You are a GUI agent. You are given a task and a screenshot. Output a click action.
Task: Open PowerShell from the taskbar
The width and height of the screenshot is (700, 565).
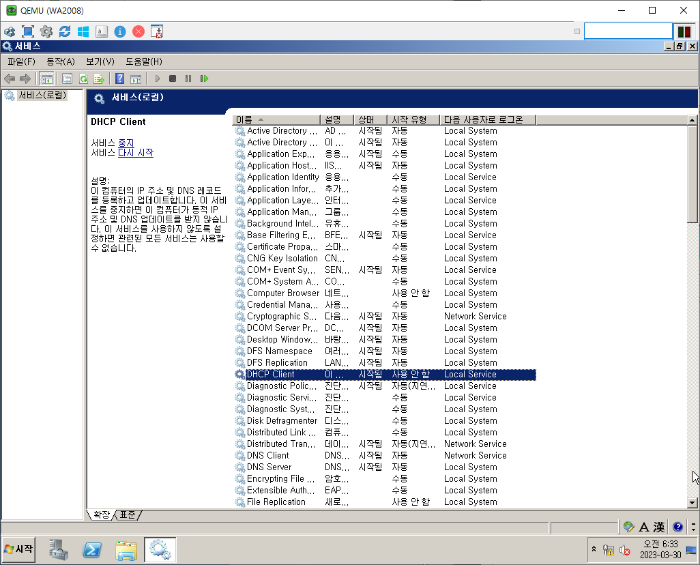[92, 549]
